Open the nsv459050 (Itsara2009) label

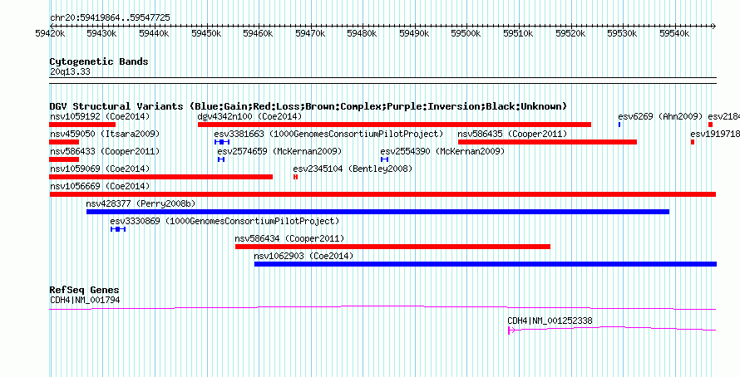click(105, 135)
